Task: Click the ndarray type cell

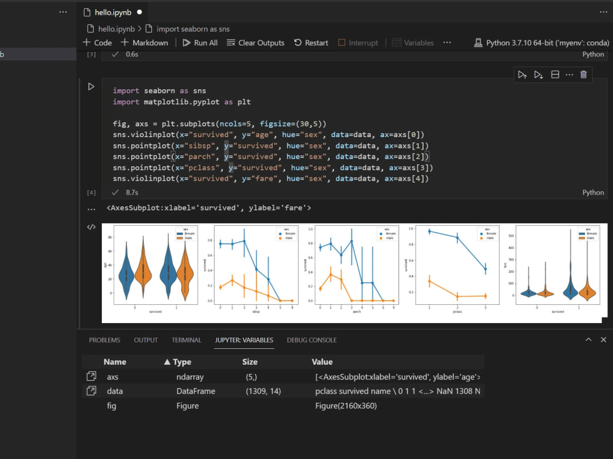Action: coord(190,377)
